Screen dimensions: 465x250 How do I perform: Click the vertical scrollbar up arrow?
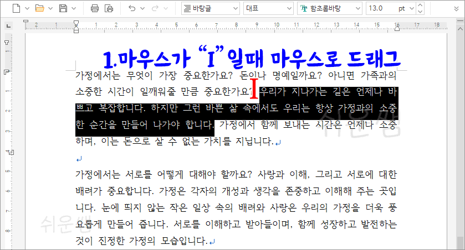coord(460,29)
